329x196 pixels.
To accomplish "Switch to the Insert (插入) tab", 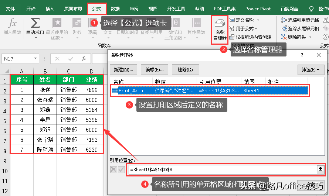I will click(50, 8).
